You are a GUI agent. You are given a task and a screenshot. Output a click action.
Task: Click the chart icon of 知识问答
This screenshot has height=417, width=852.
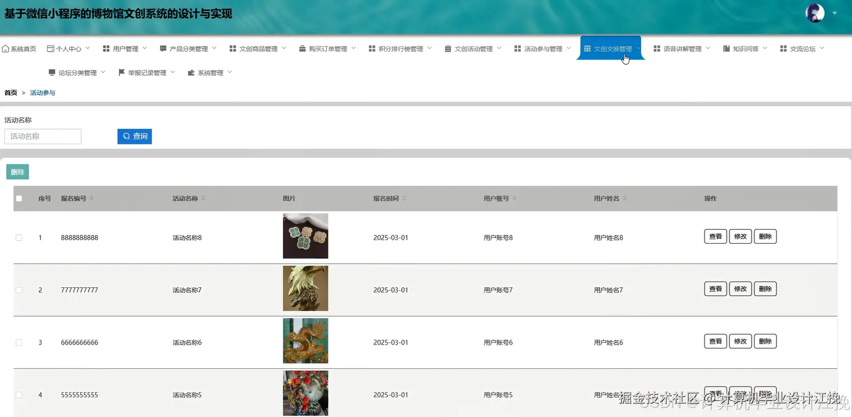tap(727, 49)
